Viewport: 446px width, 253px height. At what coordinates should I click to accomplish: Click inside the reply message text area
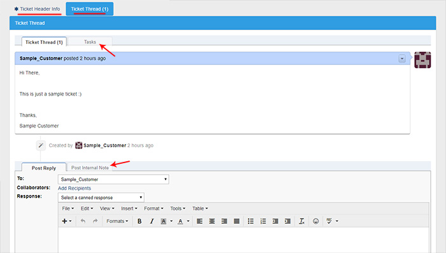pyautogui.click(x=244, y=240)
